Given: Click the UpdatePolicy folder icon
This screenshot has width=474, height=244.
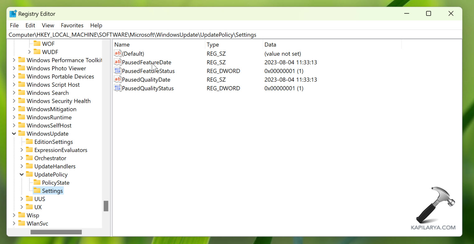Looking at the screenshot, I should coord(30,174).
